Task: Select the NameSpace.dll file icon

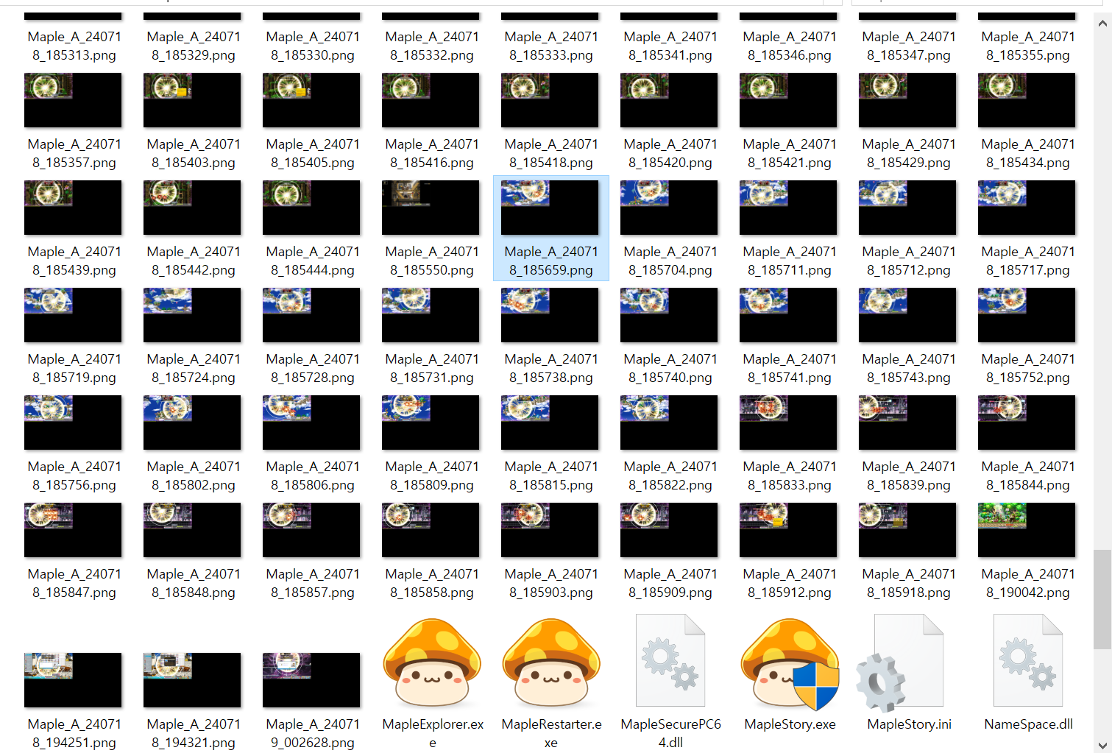Action: 1028,661
